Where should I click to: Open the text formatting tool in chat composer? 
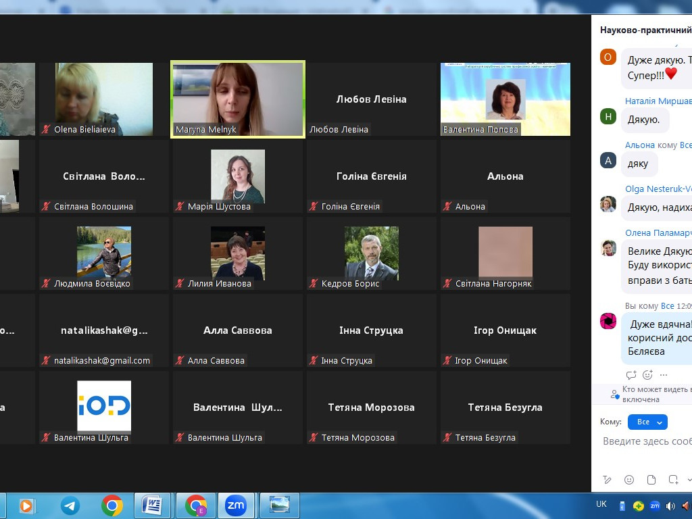pyautogui.click(x=608, y=480)
